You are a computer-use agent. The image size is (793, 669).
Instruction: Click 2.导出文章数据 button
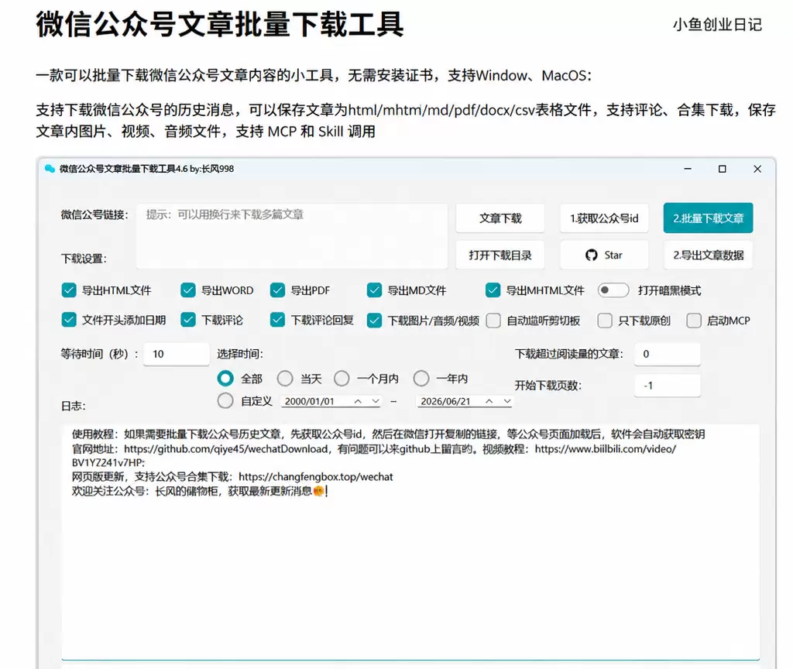coord(708,255)
